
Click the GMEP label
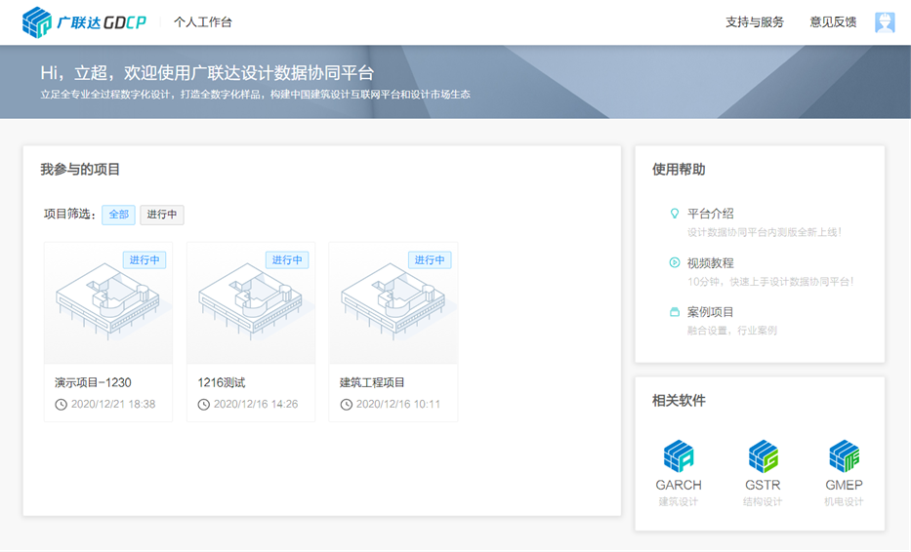845,485
